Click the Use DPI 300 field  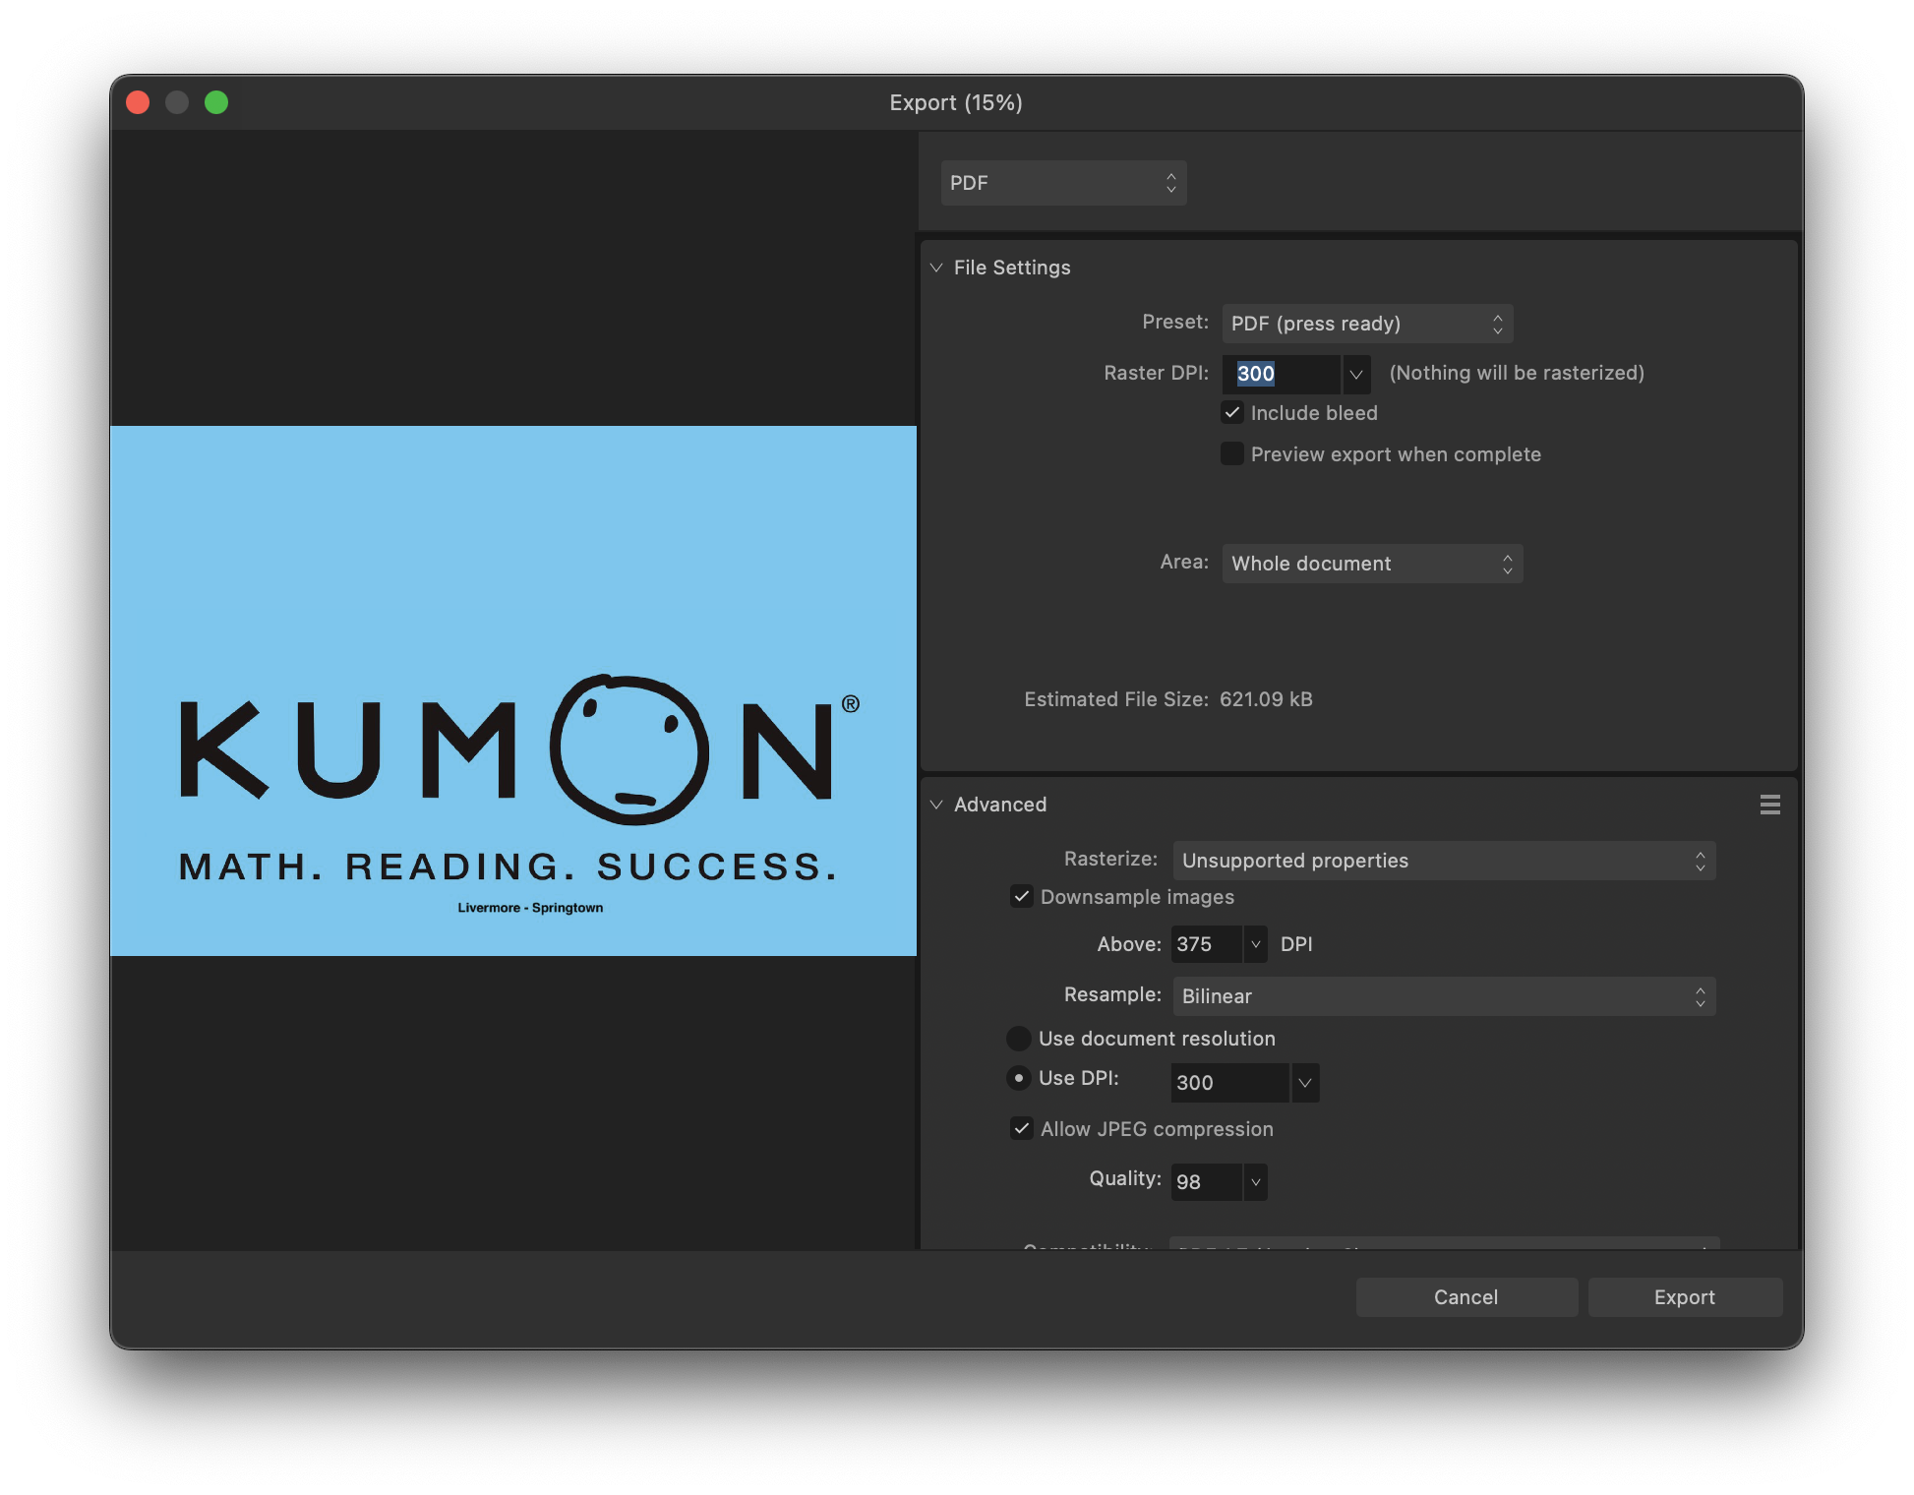pos(1229,1083)
